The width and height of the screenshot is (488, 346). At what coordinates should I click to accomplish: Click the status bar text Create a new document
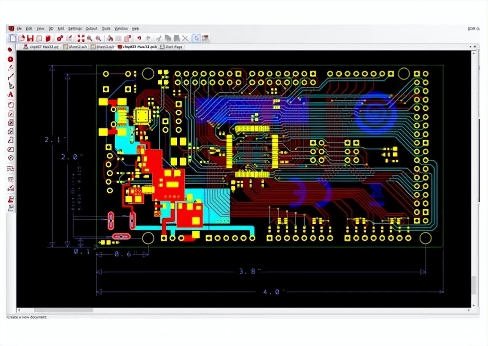(27, 317)
